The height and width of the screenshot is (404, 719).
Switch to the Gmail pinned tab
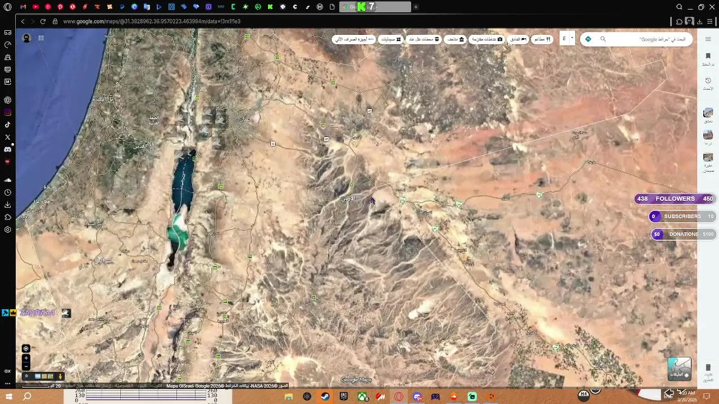pyautogui.click(x=23, y=7)
